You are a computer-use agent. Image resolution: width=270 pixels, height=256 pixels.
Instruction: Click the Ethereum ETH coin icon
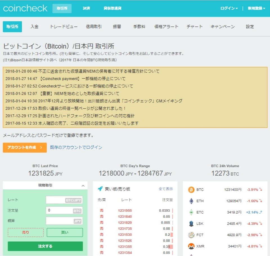(191, 201)
